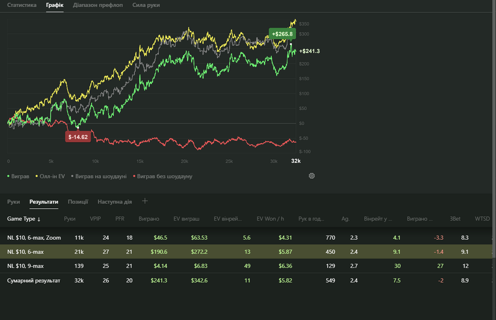The width and height of the screenshot is (496, 320).
Task: Open chart settings gear icon
Action: coord(312,176)
